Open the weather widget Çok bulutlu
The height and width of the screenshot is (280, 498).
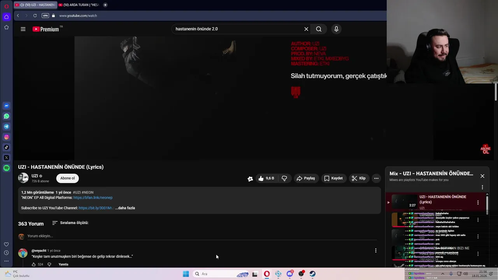coord(17,274)
